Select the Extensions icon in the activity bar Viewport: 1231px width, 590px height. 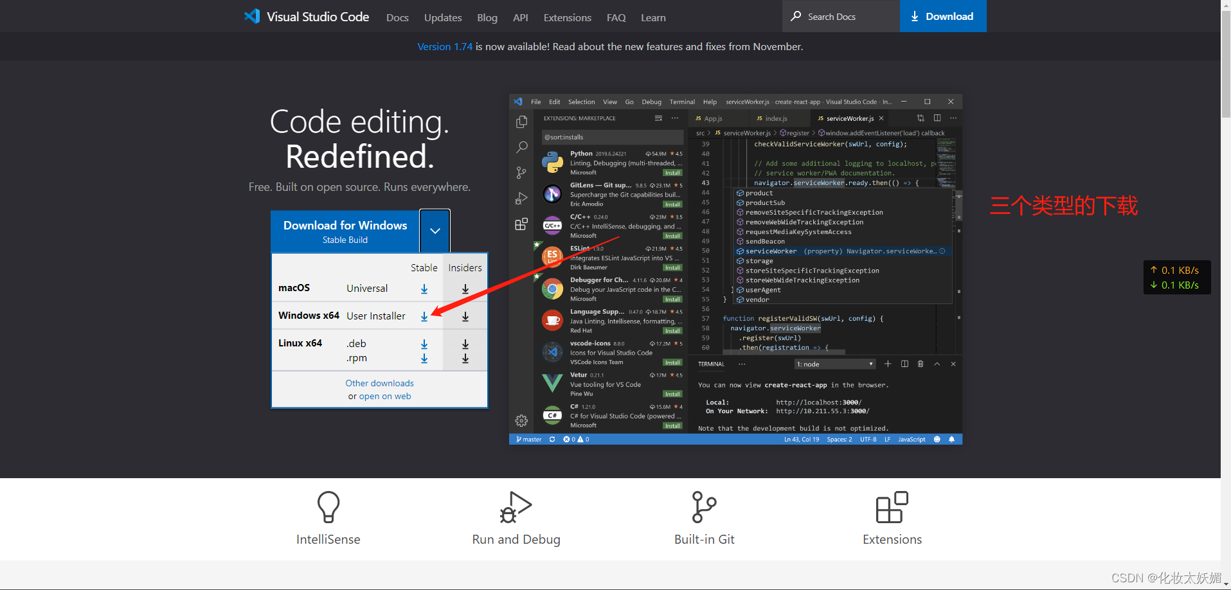coord(521,224)
